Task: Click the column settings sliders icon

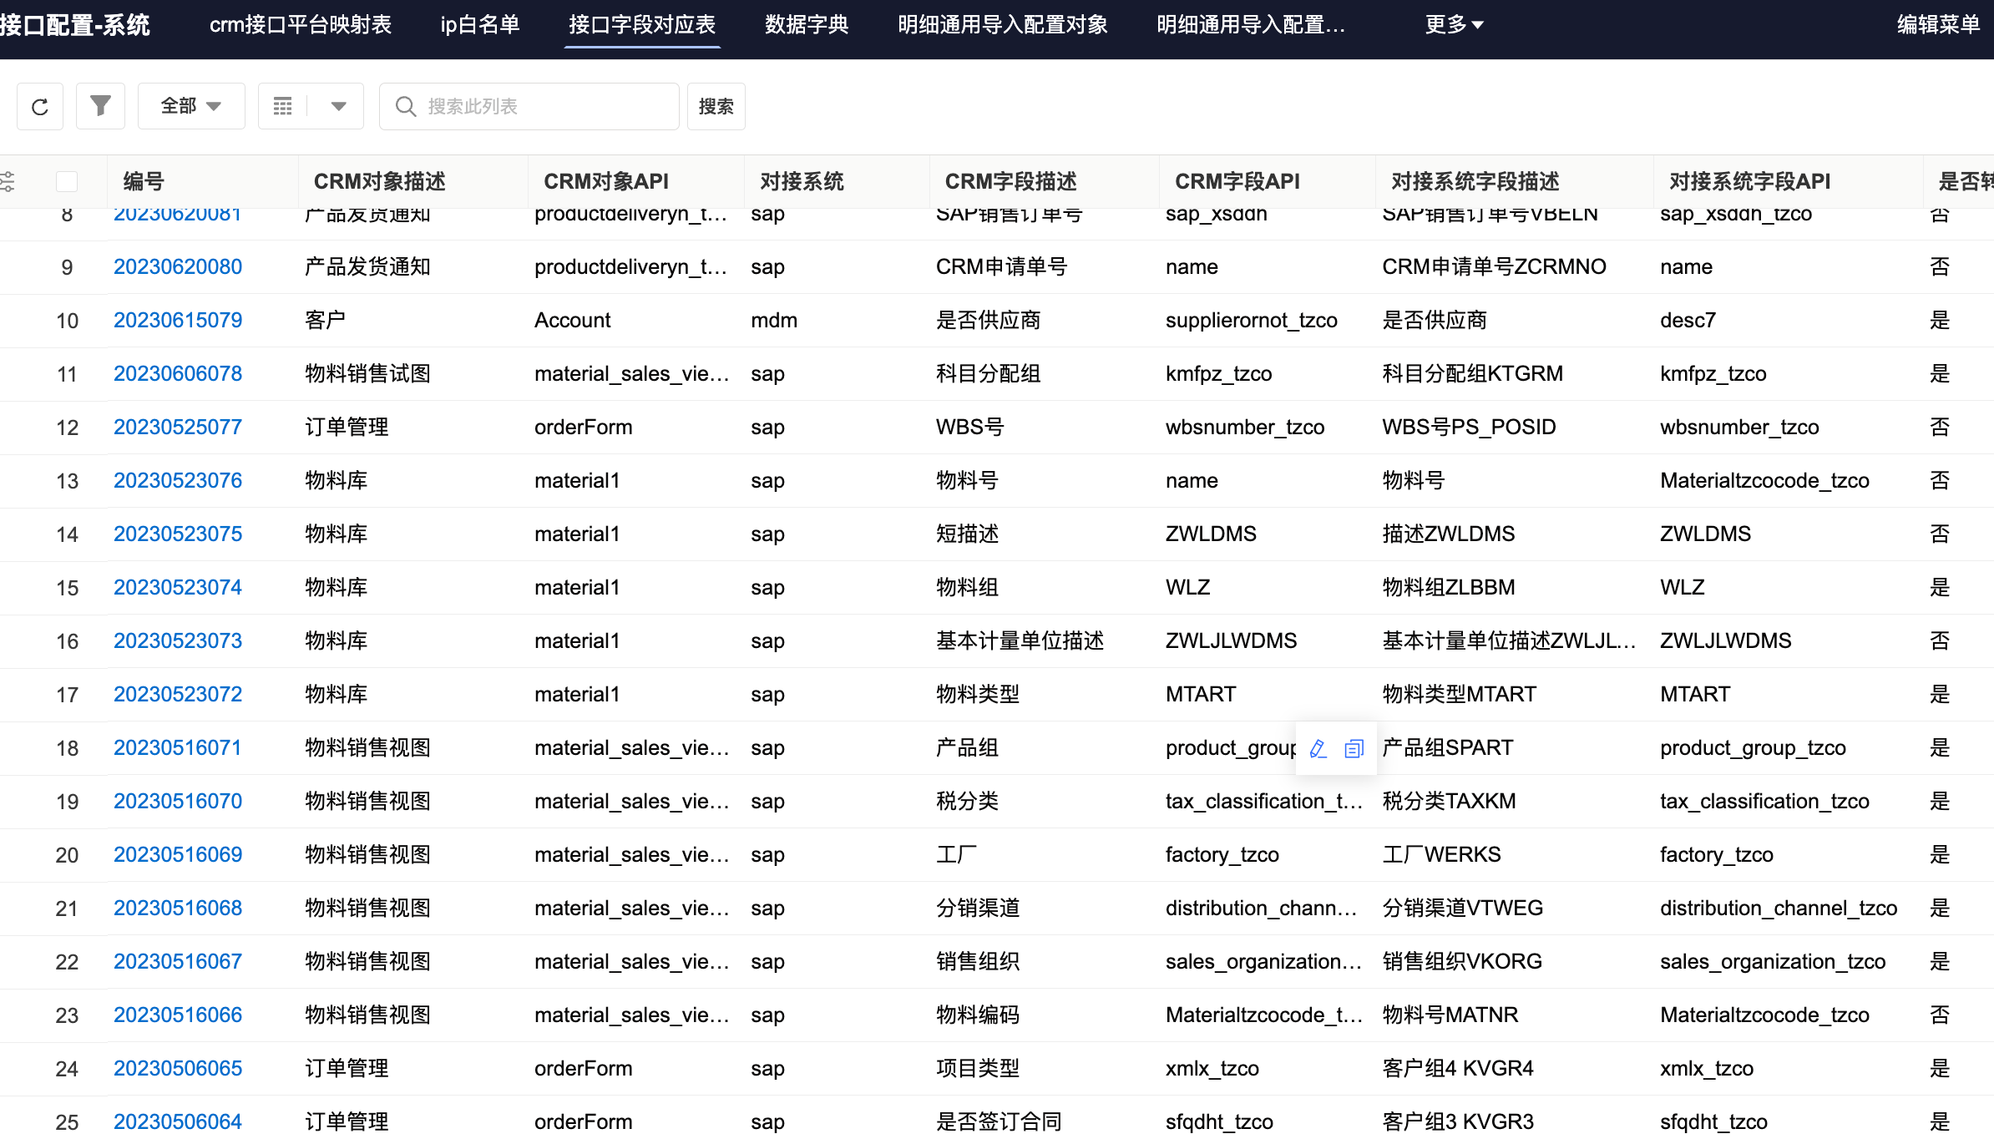Action: tap(8, 181)
